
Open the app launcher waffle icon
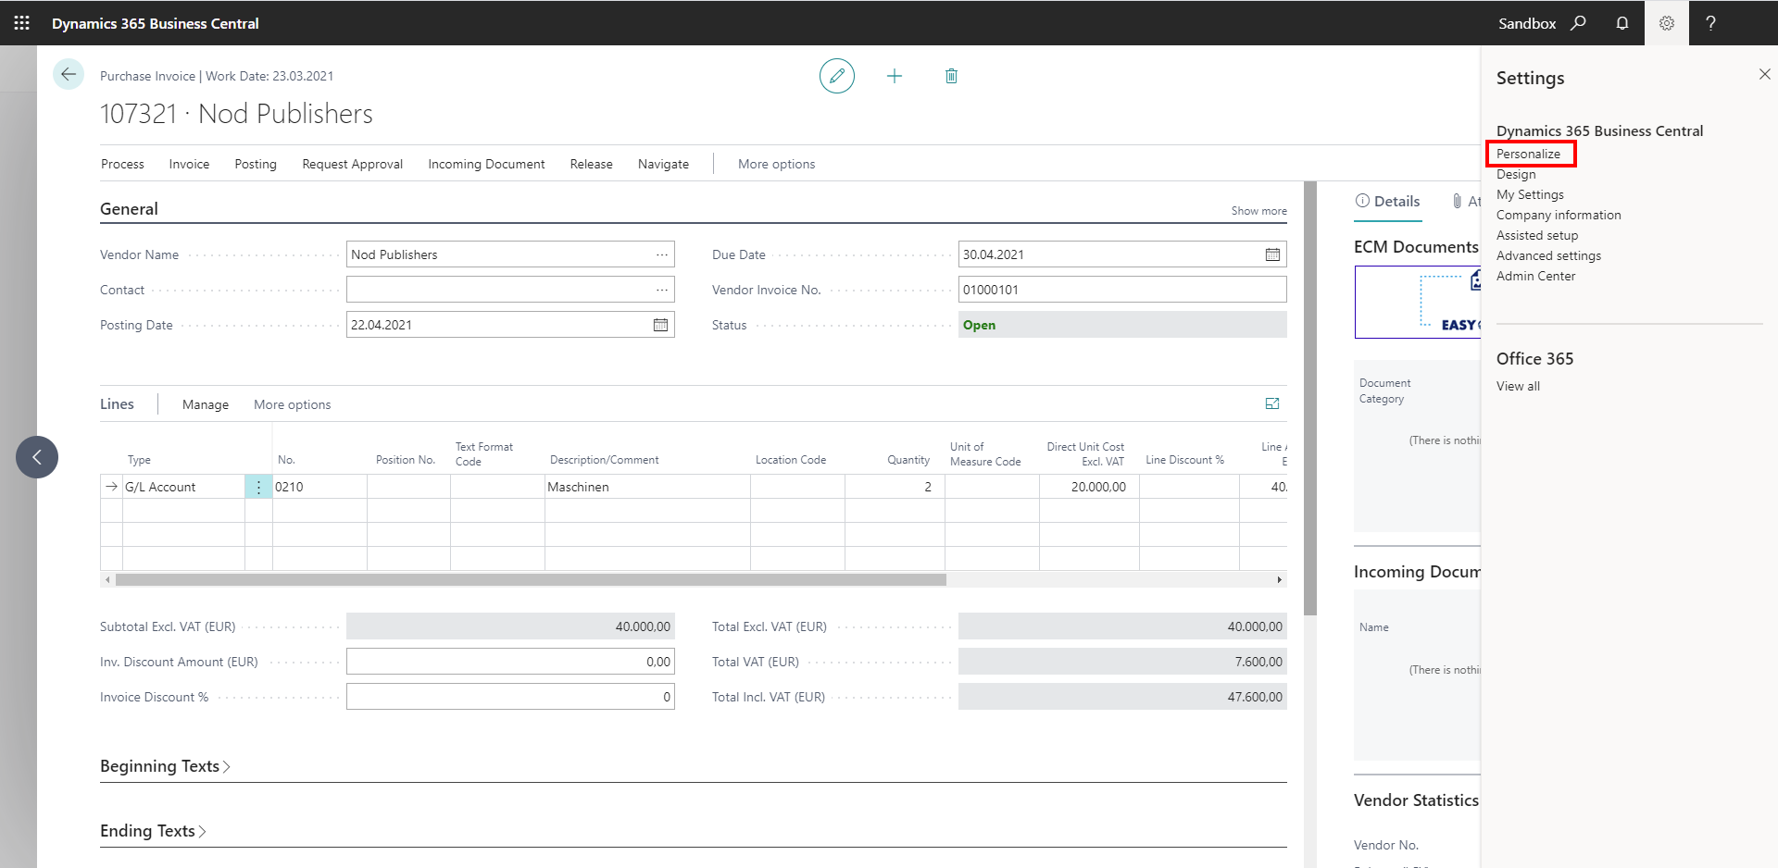[x=22, y=23]
